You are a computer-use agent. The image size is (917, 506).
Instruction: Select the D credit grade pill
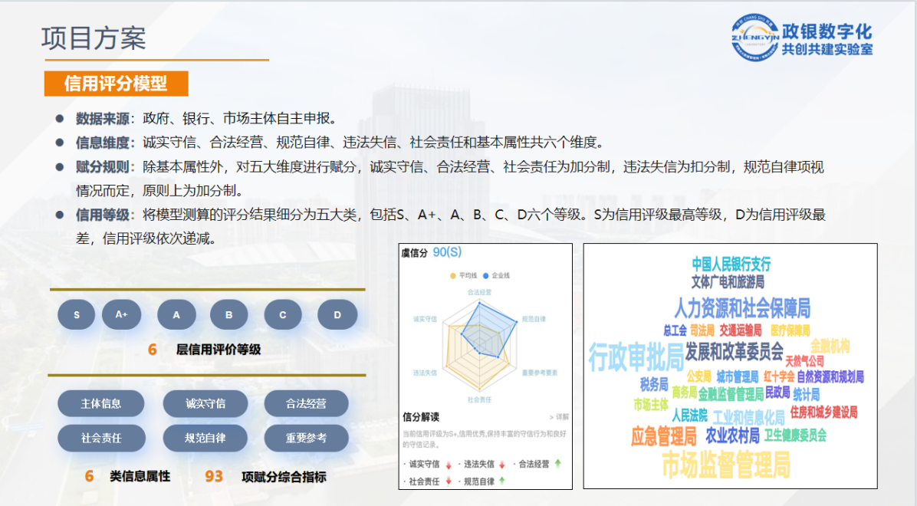click(337, 314)
